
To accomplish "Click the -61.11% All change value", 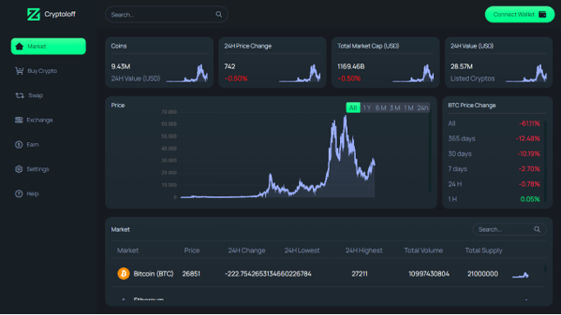I will click(x=530, y=123).
